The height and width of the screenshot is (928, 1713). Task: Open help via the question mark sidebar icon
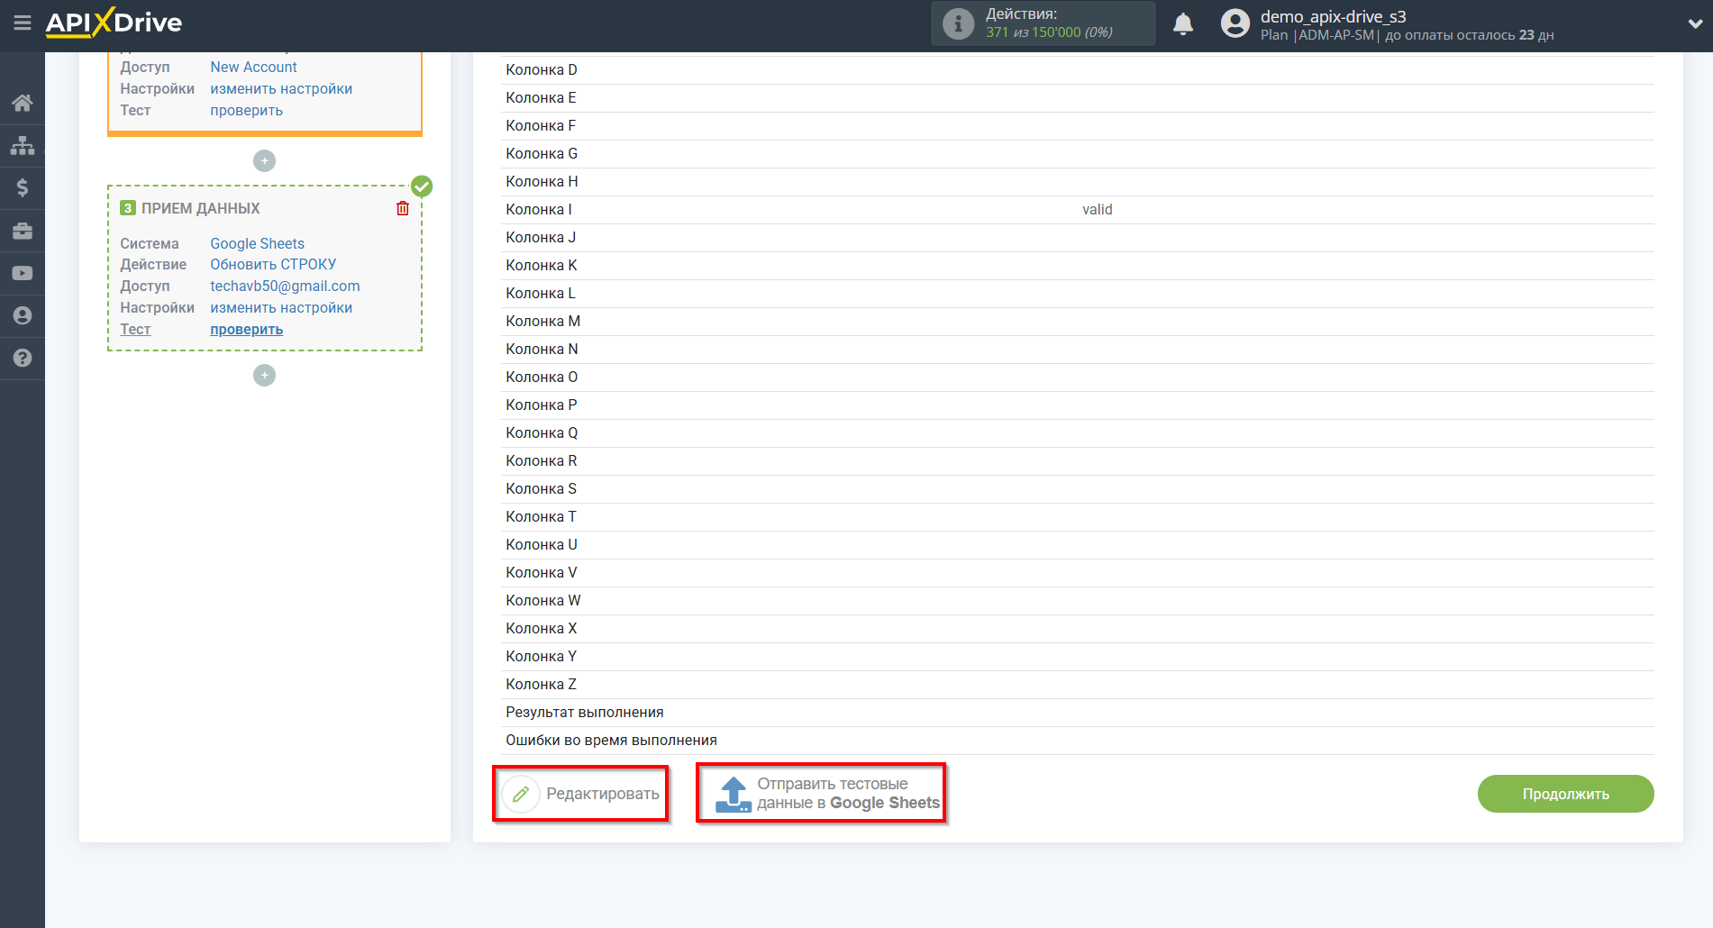(23, 358)
